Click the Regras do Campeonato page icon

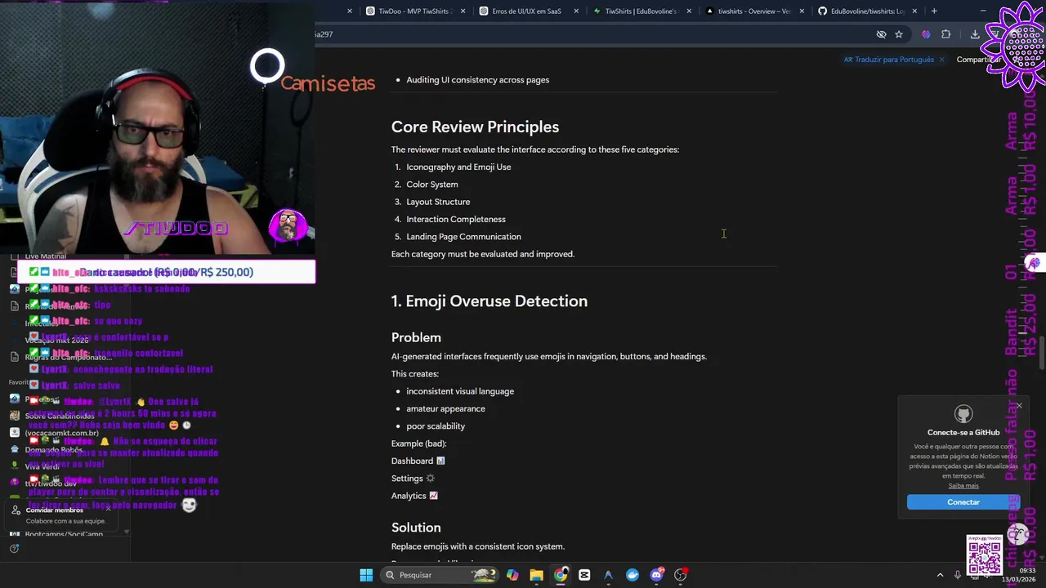(15, 357)
